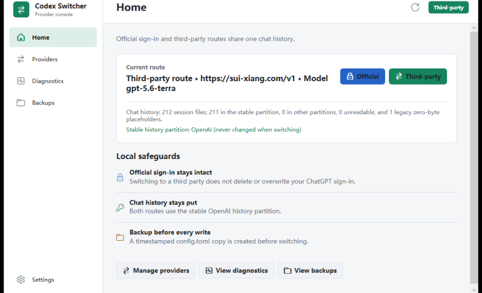
Task: Click the folder icon beside Backup before every write
Action: (120, 237)
